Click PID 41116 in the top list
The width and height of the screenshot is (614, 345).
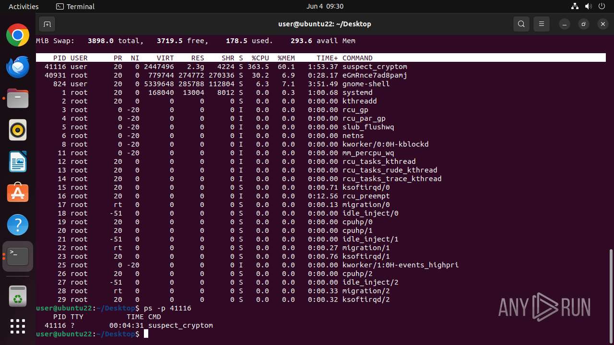coord(55,67)
